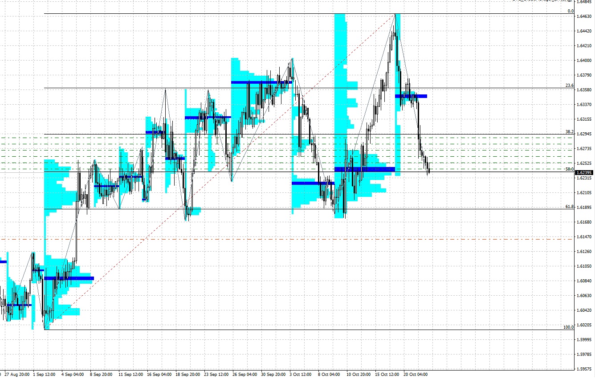Click price axis value 1.62525

point(584,163)
